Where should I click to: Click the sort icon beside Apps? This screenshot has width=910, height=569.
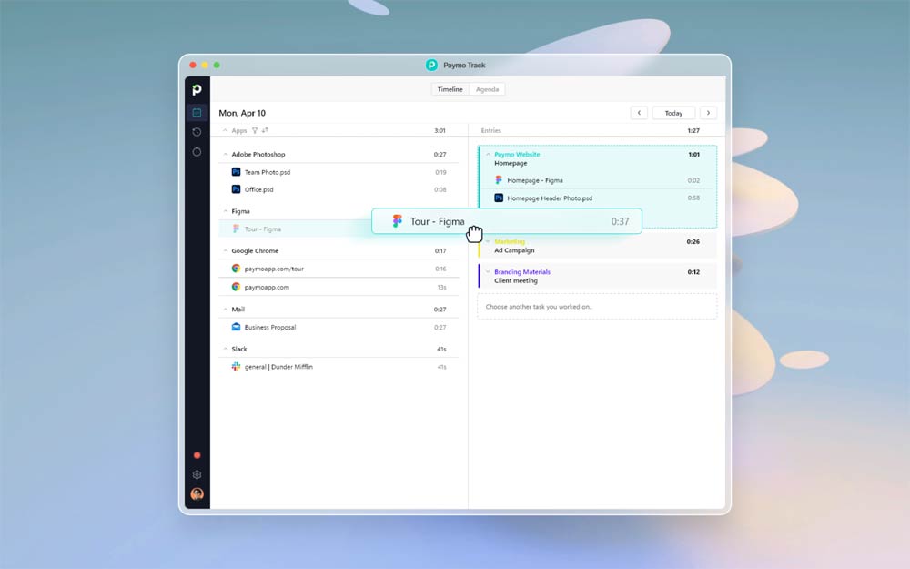point(265,130)
